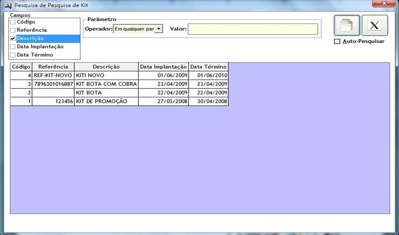This screenshot has height=235, width=399.
Task: Select the Data Implantação label in Campos list
Action: 40,47
